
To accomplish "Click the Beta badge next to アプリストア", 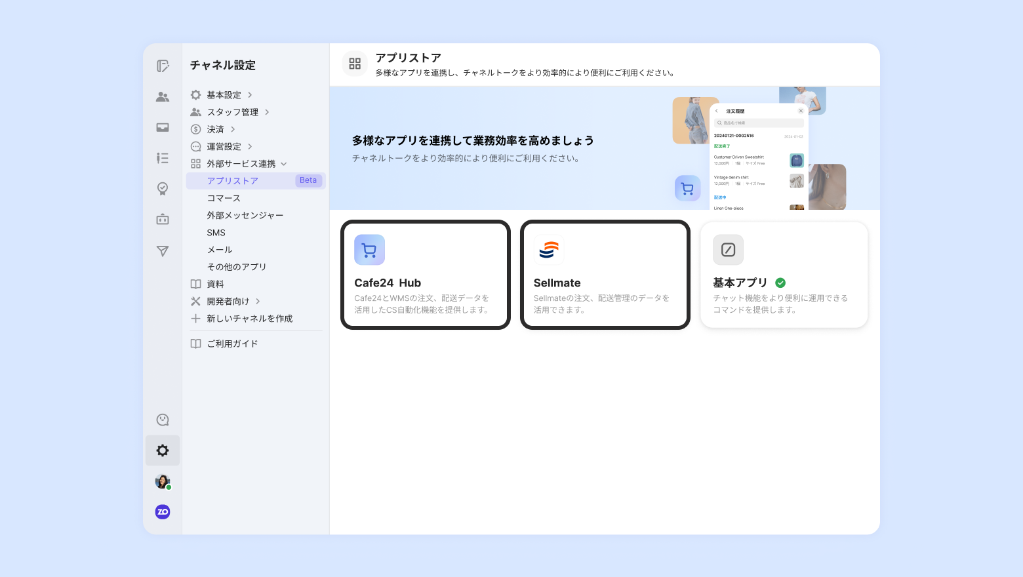I will 308,180.
